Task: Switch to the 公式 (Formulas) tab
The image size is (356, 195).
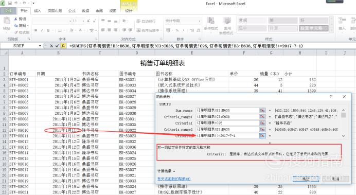Action: [72, 11]
